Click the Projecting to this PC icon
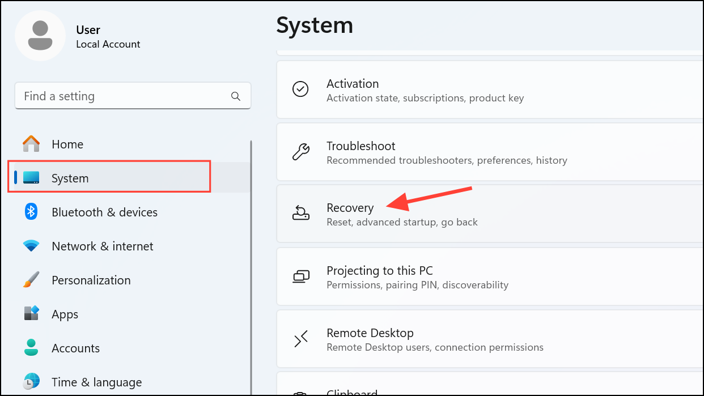 coord(300,276)
